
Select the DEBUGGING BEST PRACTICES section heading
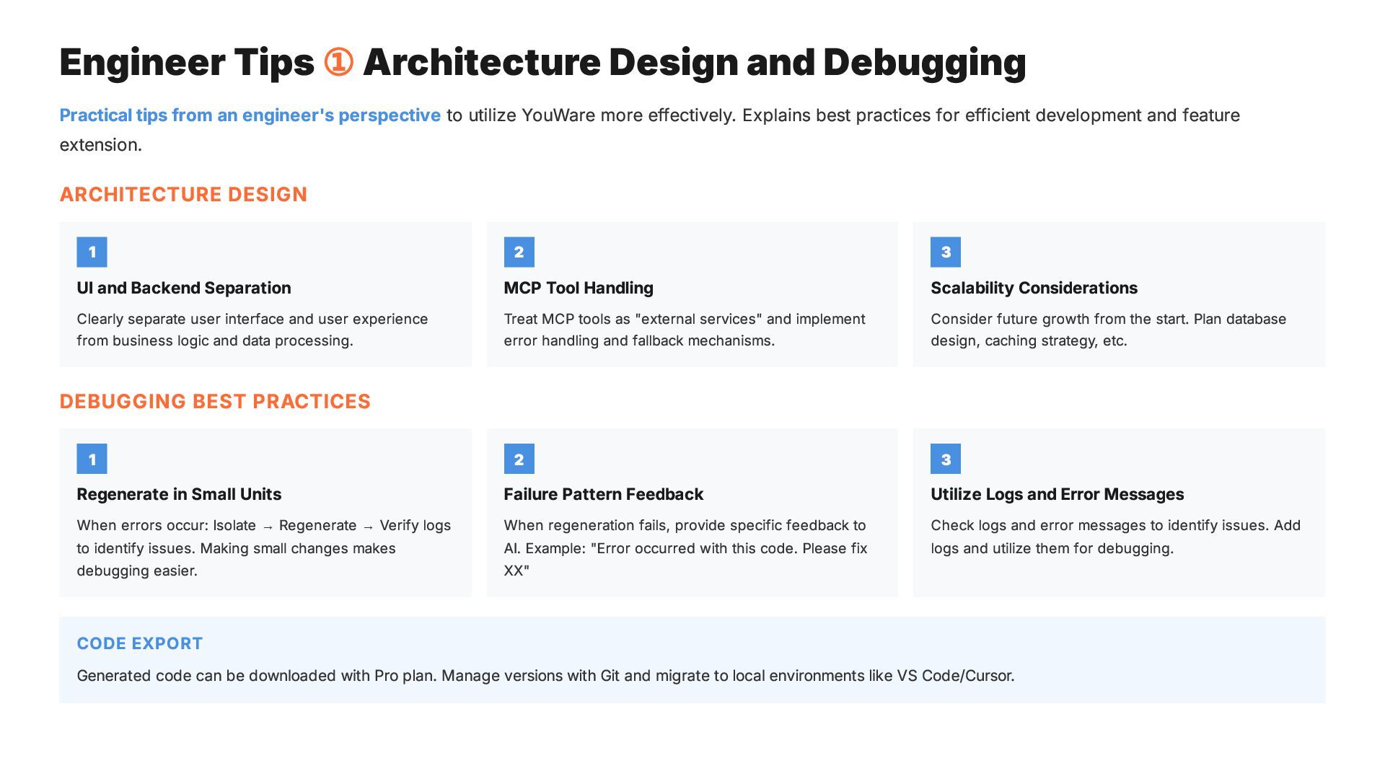pos(215,402)
